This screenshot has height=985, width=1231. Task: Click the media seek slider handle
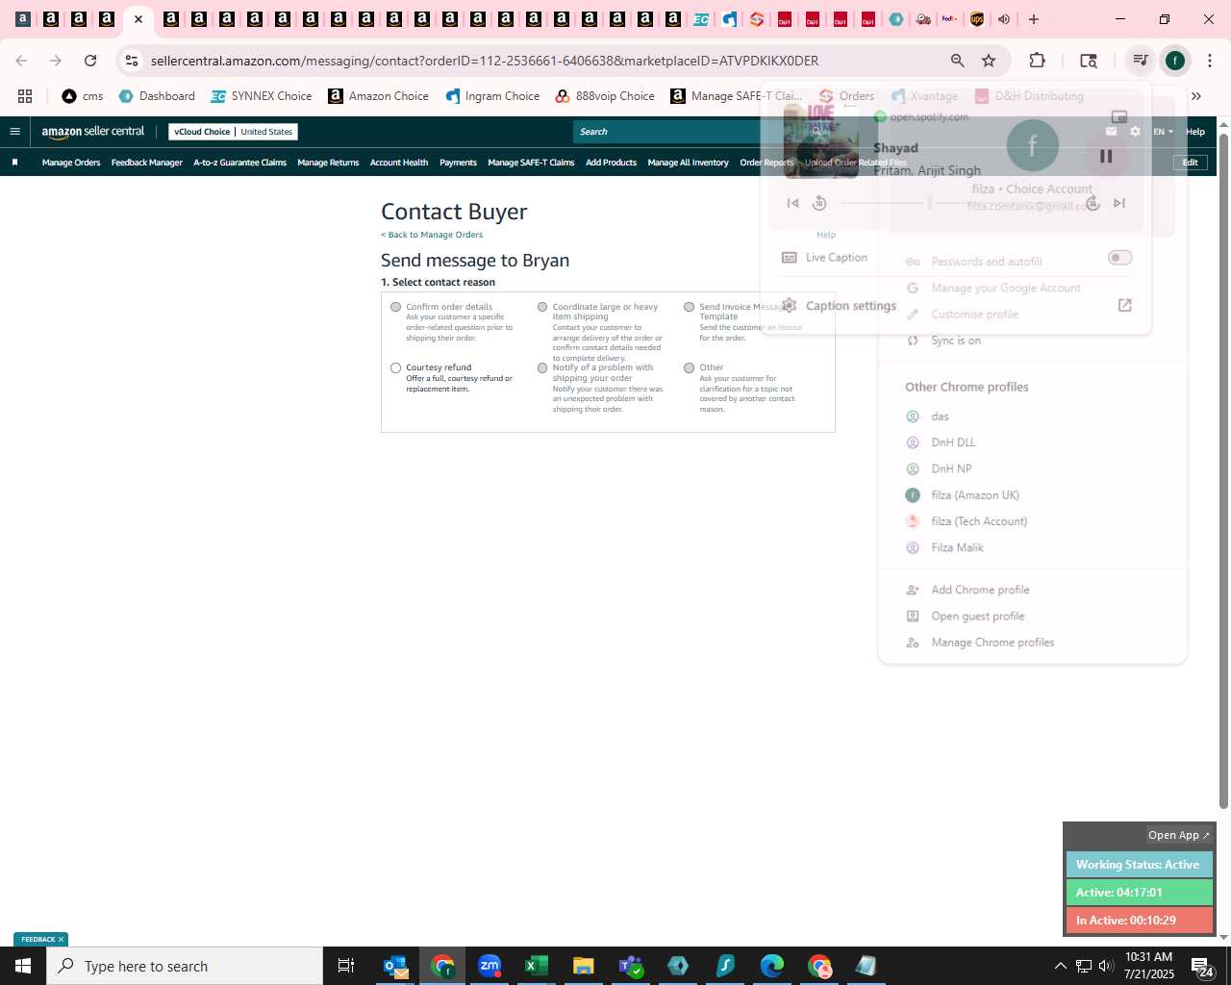930,203
